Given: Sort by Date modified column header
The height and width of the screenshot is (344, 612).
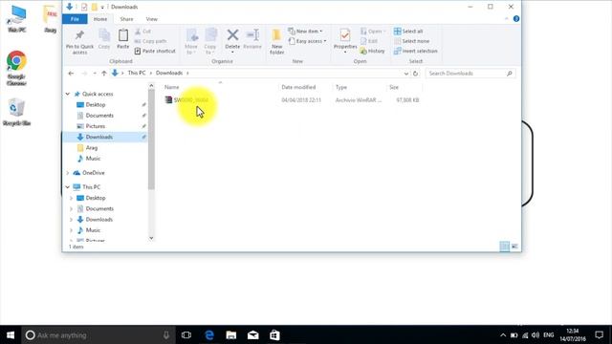Looking at the screenshot, I should 298,87.
